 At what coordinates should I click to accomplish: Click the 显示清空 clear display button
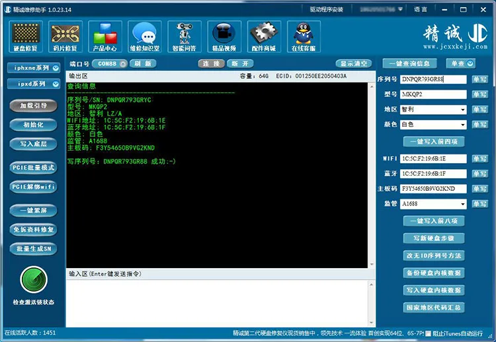click(x=354, y=64)
